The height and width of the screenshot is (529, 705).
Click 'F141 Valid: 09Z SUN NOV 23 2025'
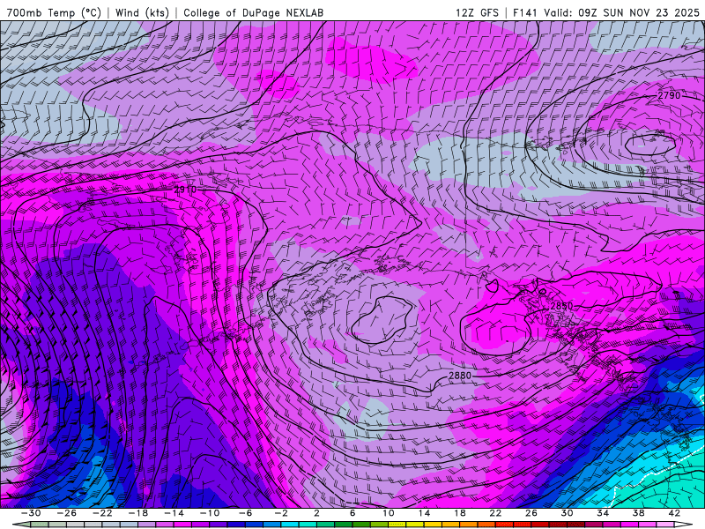click(x=606, y=12)
